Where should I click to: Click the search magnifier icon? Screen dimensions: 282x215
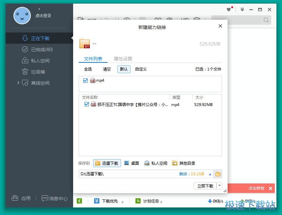pyautogui.click(x=266, y=20)
